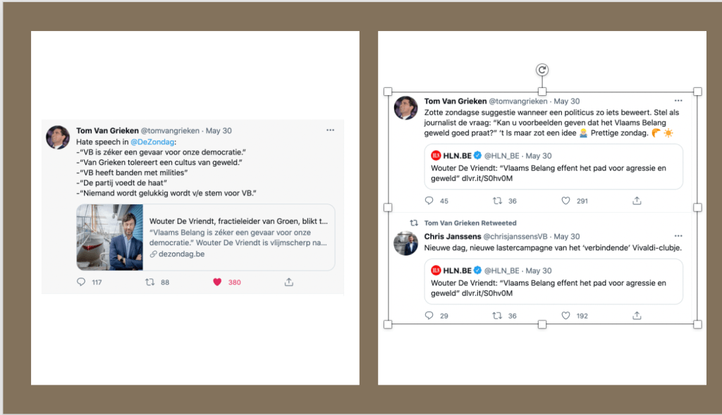
Task: Click the share icon on the Hate speech tweet
Action: click(x=288, y=282)
